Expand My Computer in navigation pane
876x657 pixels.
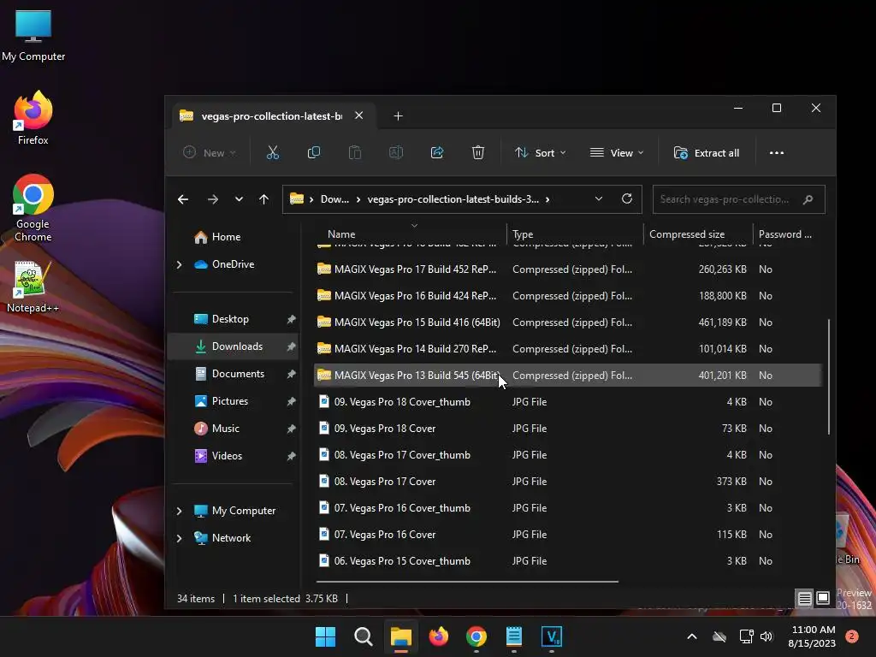(180, 511)
